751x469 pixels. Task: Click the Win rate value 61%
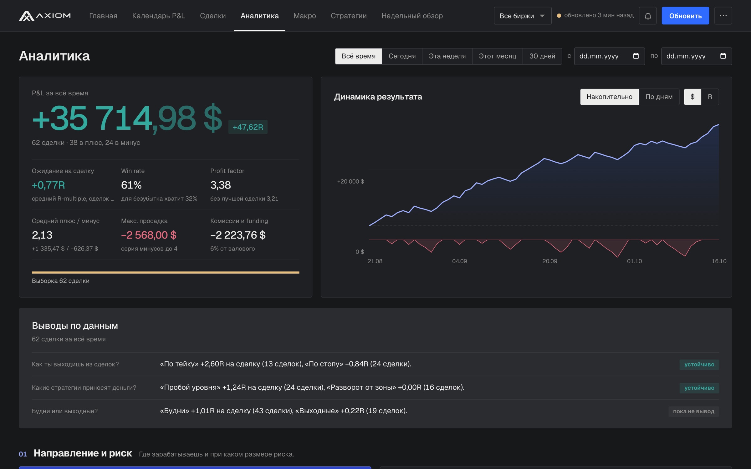coord(131,185)
